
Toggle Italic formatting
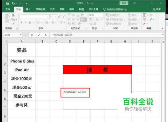[x=26, y=23]
